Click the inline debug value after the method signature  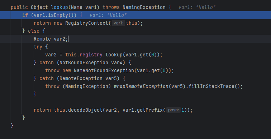pos(197,8)
